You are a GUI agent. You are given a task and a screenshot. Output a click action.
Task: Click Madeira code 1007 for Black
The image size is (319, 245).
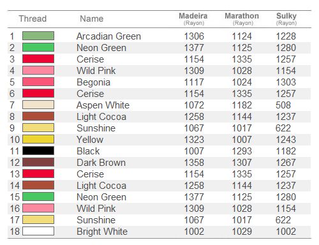(194, 151)
